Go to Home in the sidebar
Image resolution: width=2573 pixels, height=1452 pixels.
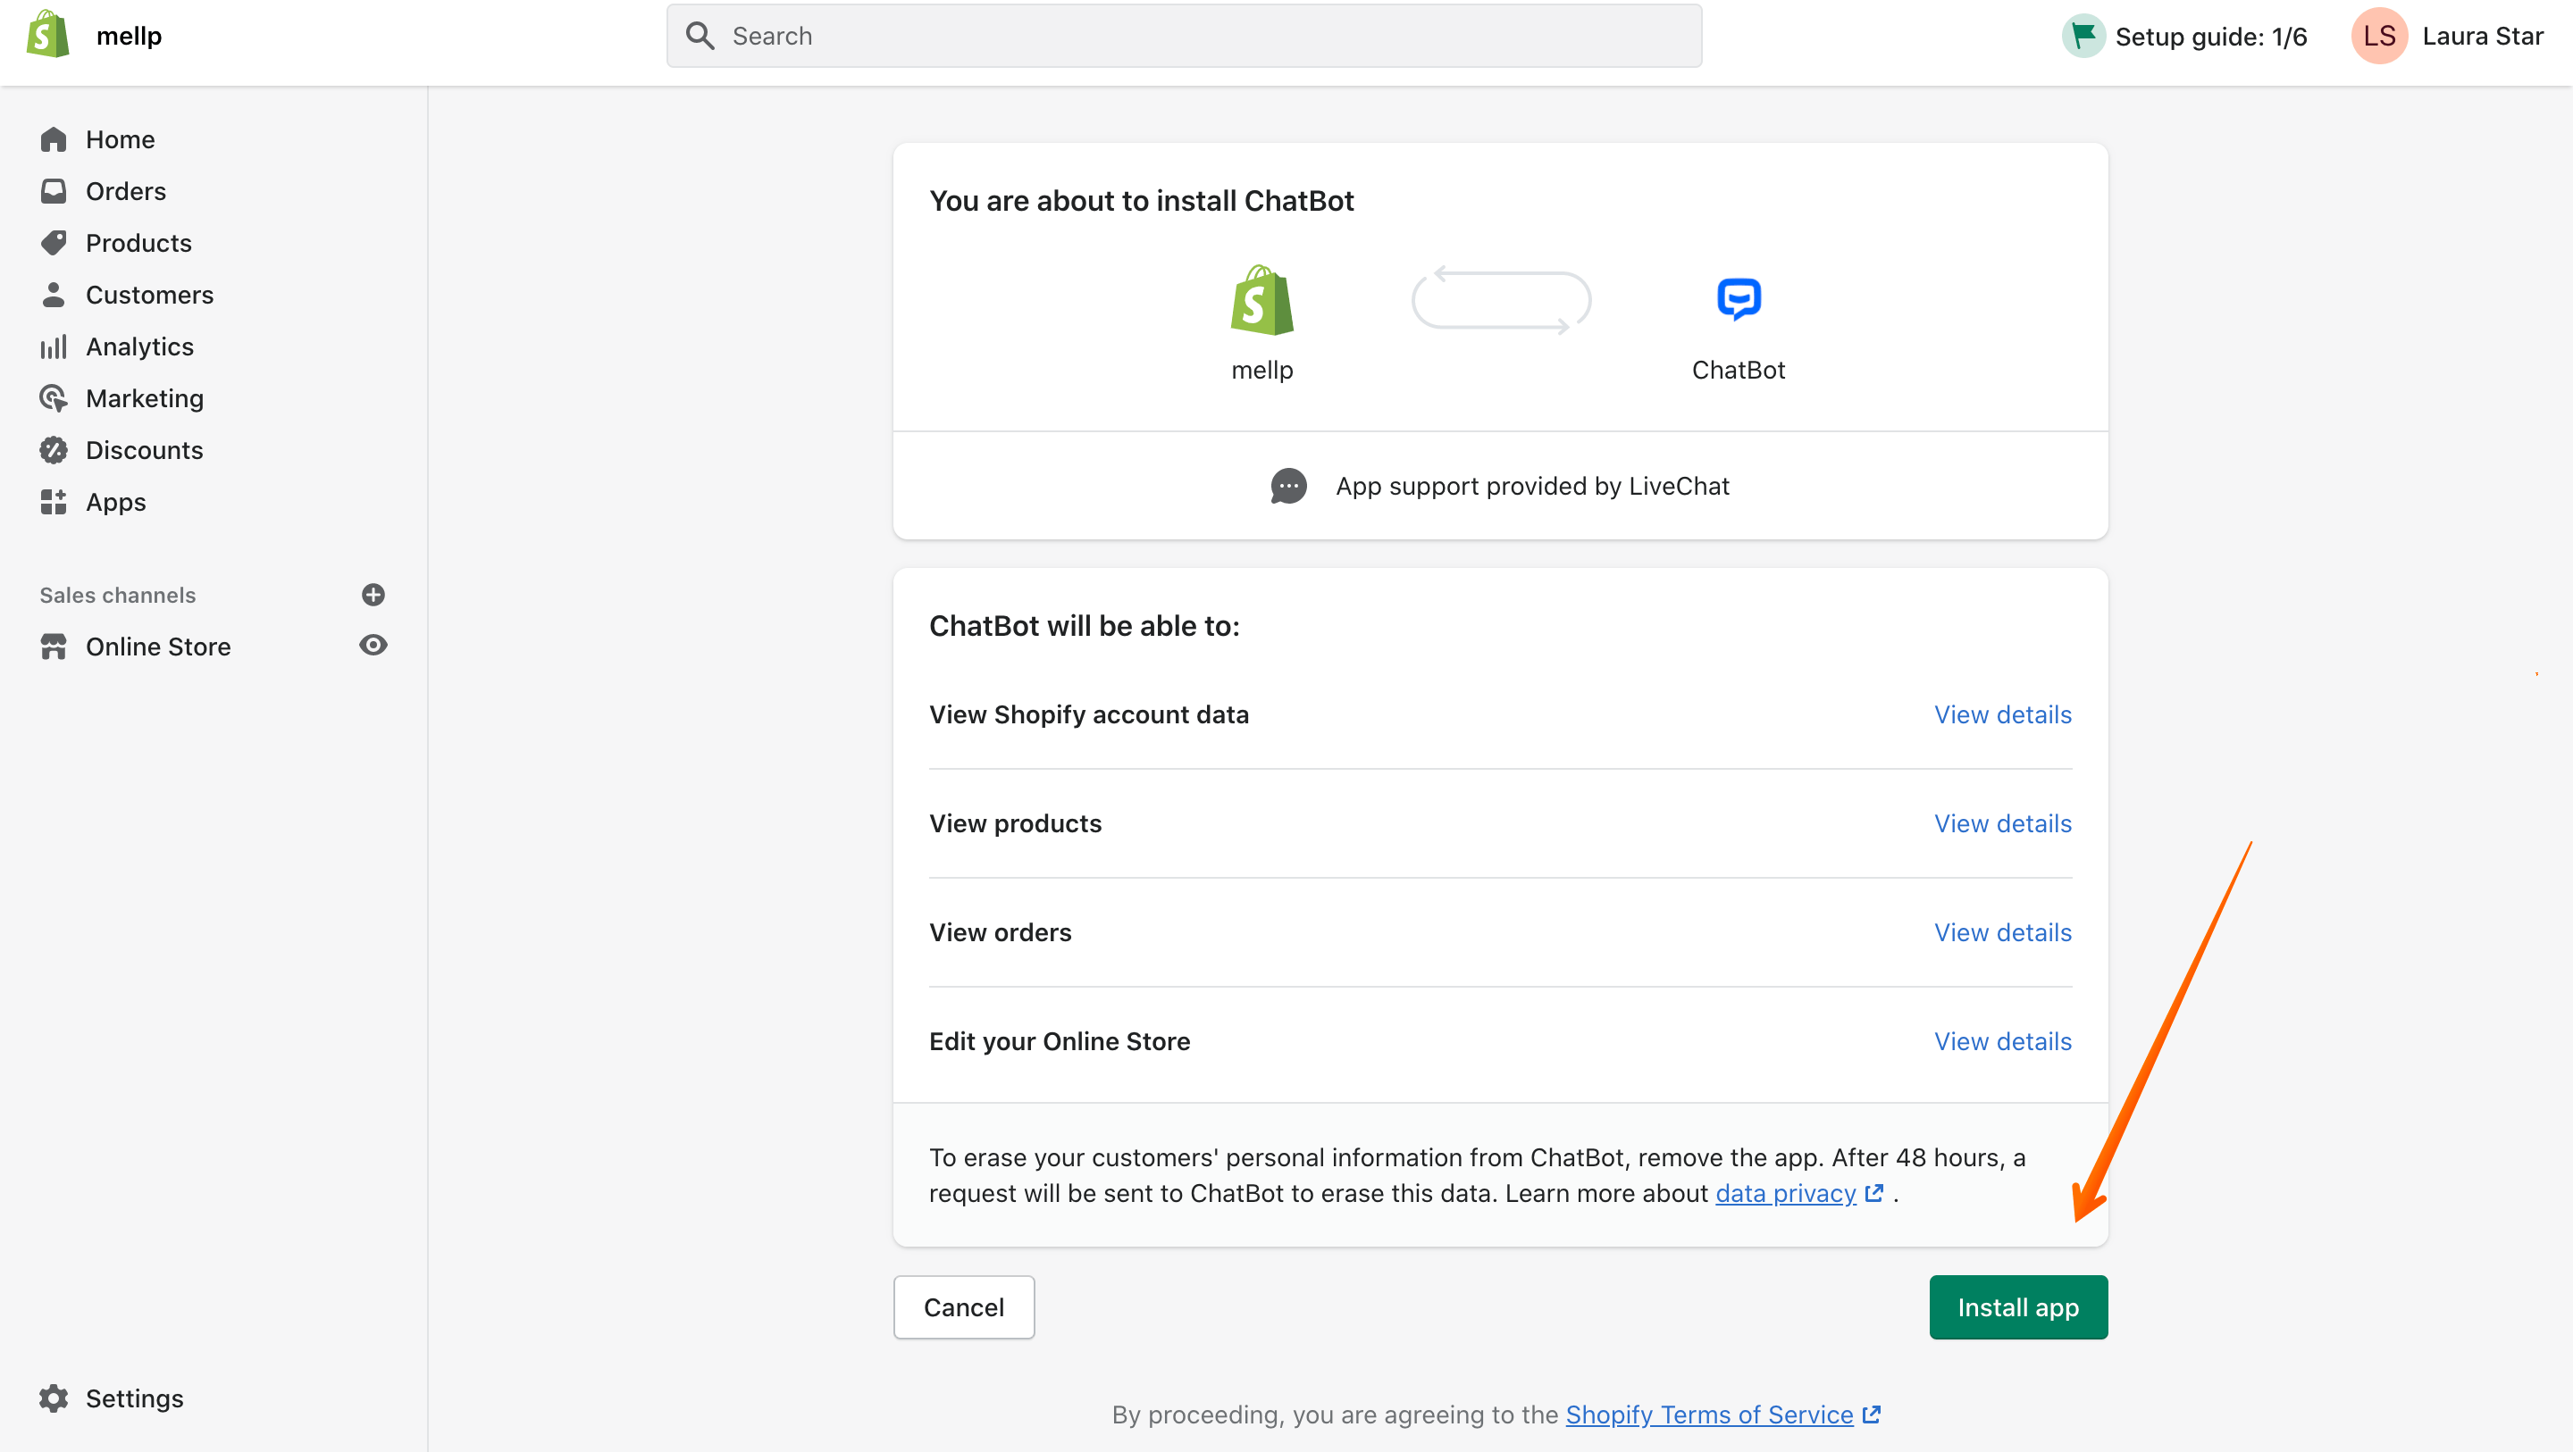tap(120, 140)
